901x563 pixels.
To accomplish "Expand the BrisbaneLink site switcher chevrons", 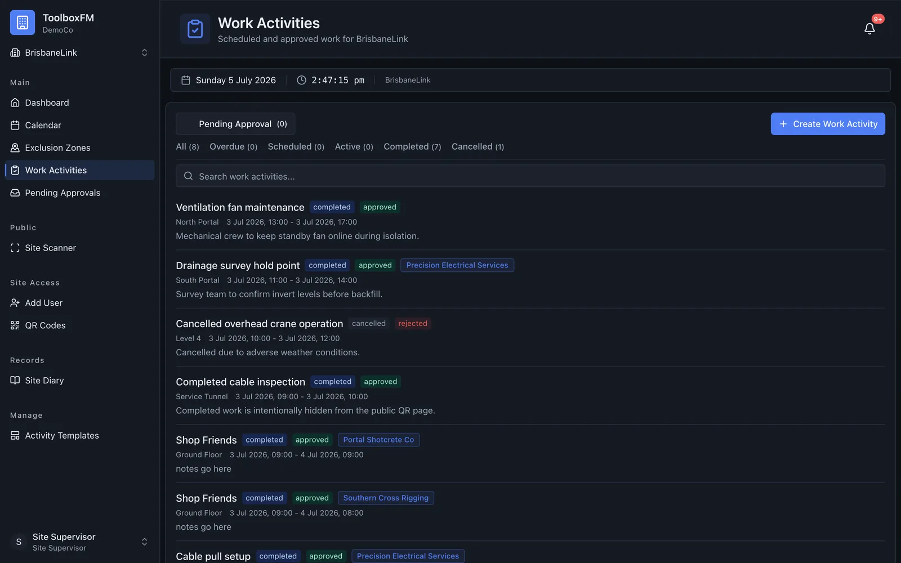I will tap(144, 52).
